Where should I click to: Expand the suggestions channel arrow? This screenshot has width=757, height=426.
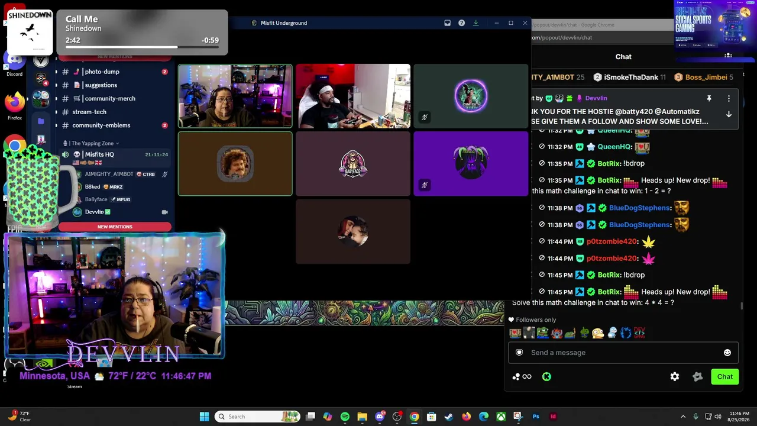[56, 85]
